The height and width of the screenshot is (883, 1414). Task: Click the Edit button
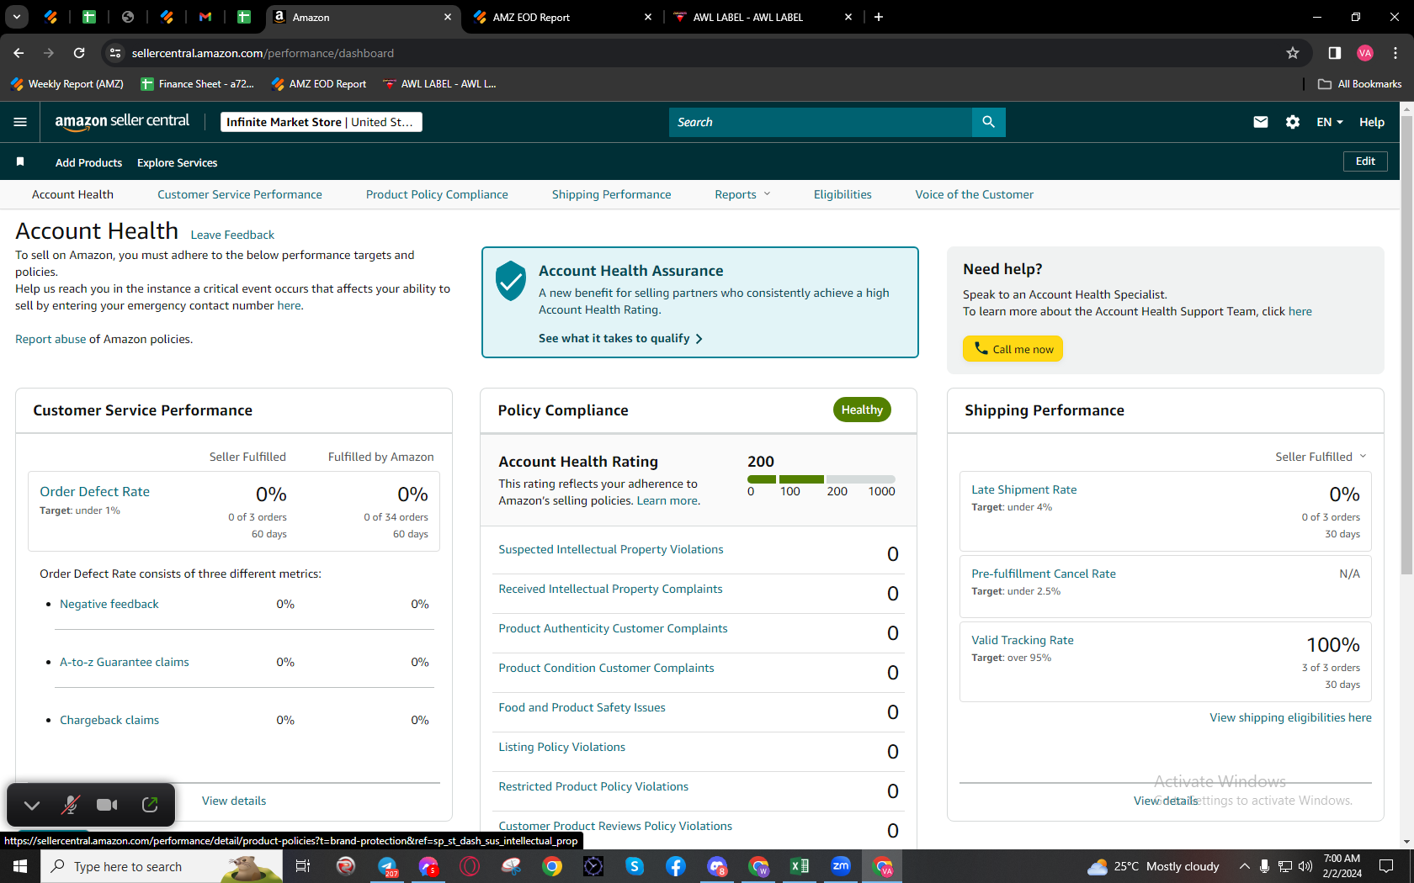[x=1365, y=161]
